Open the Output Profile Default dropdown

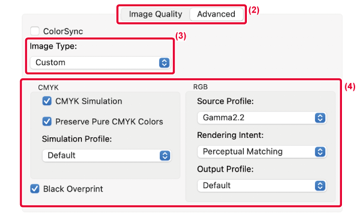(x=262, y=186)
